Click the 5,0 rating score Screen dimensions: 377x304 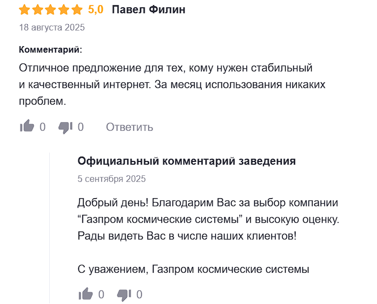click(96, 10)
